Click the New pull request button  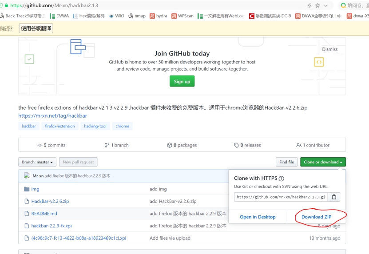coord(78,162)
